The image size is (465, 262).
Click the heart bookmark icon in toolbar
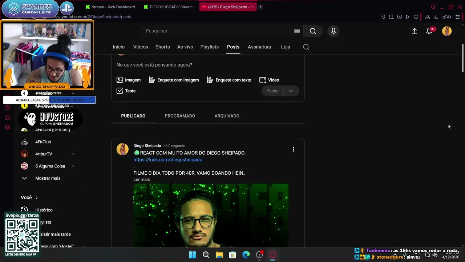416,17
